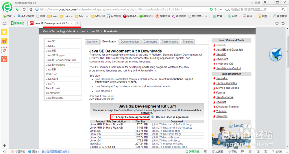Open Java Mission Control link
The height and width of the screenshot is (154, 289).
228,68
